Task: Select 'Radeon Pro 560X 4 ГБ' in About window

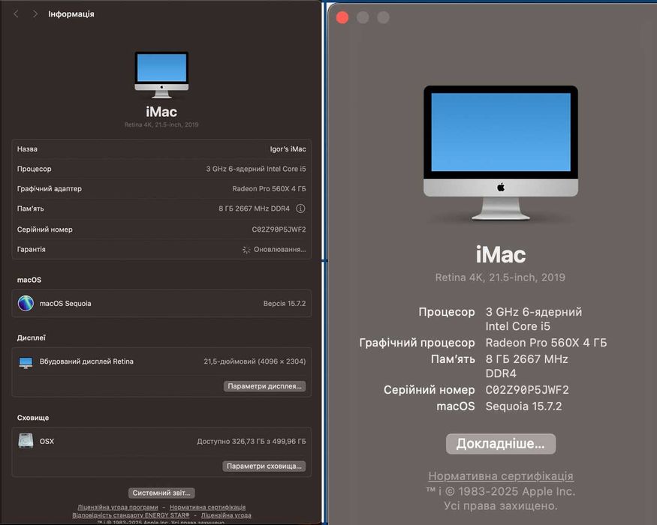Action: click(546, 343)
